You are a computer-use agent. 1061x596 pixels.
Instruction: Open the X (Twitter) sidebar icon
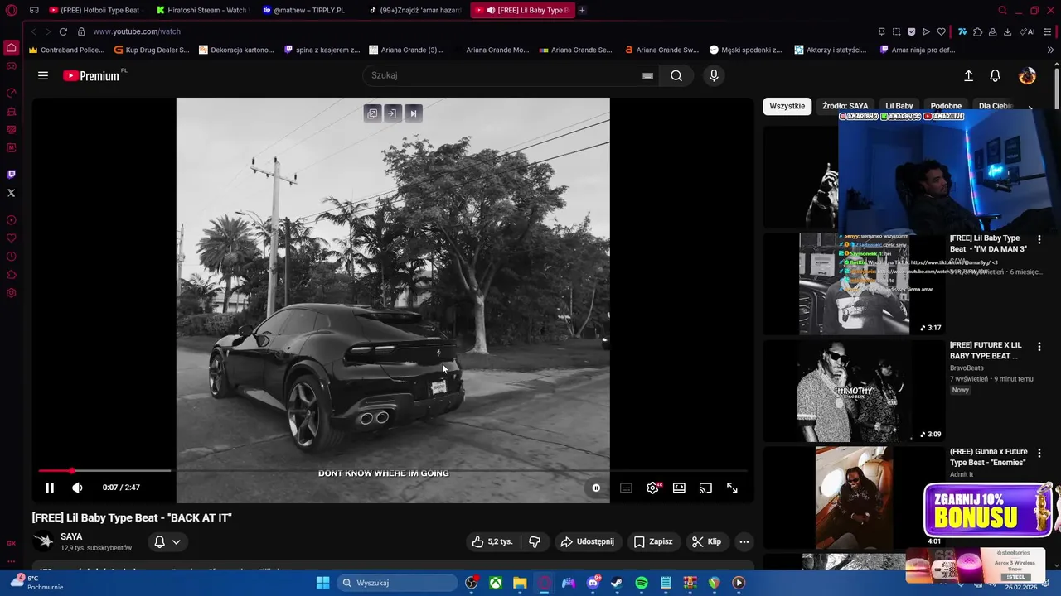pos(11,193)
